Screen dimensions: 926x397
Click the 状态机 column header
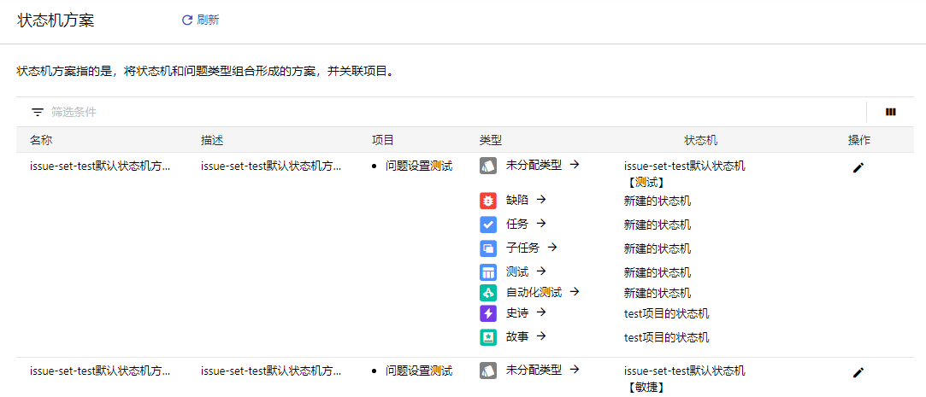pyautogui.click(x=701, y=140)
